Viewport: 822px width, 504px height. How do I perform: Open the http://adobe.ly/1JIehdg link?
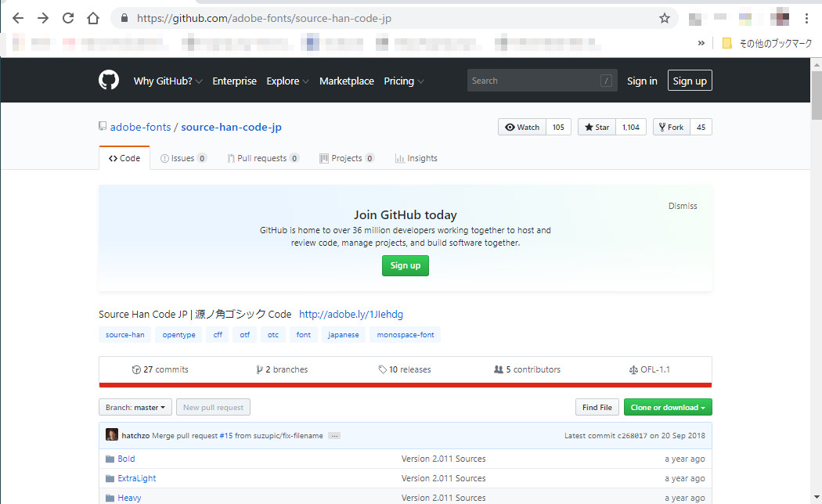point(351,315)
